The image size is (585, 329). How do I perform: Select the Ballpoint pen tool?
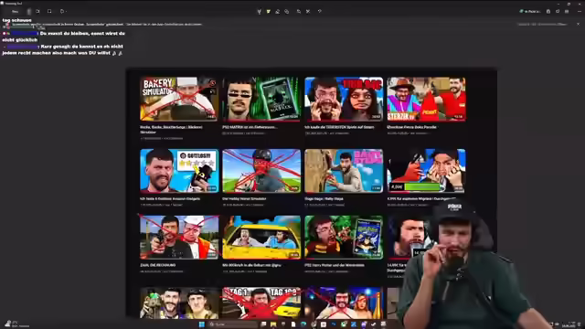tap(259, 12)
